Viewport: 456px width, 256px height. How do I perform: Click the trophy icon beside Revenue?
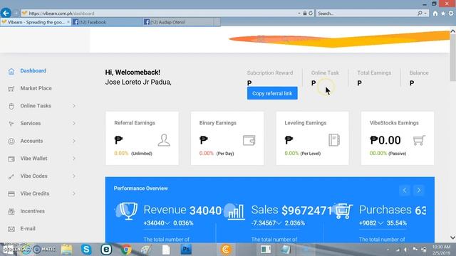127,211
